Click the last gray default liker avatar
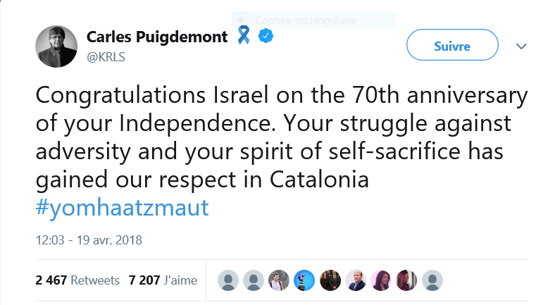 click(x=432, y=280)
